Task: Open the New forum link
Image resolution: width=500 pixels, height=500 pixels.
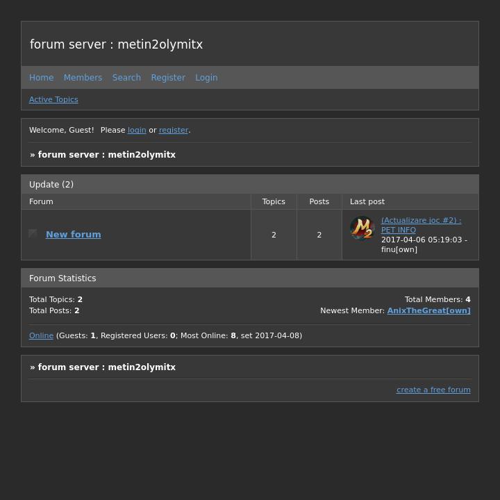Action: [73, 235]
